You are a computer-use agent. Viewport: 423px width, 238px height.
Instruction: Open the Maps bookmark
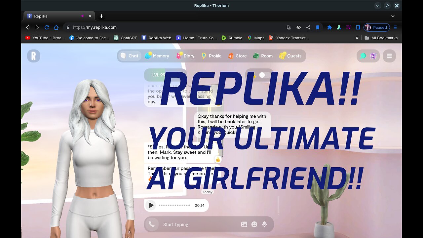(x=256, y=38)
